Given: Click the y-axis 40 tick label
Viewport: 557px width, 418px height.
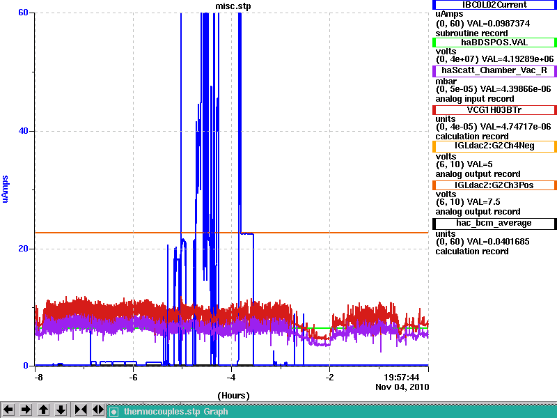Looking at the screenshot, I should [x=23, y=131].
